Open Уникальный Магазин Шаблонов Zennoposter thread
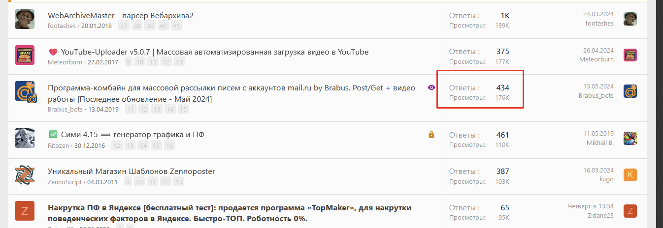This screenshot has height=228, width=663. tap(132, 171)
